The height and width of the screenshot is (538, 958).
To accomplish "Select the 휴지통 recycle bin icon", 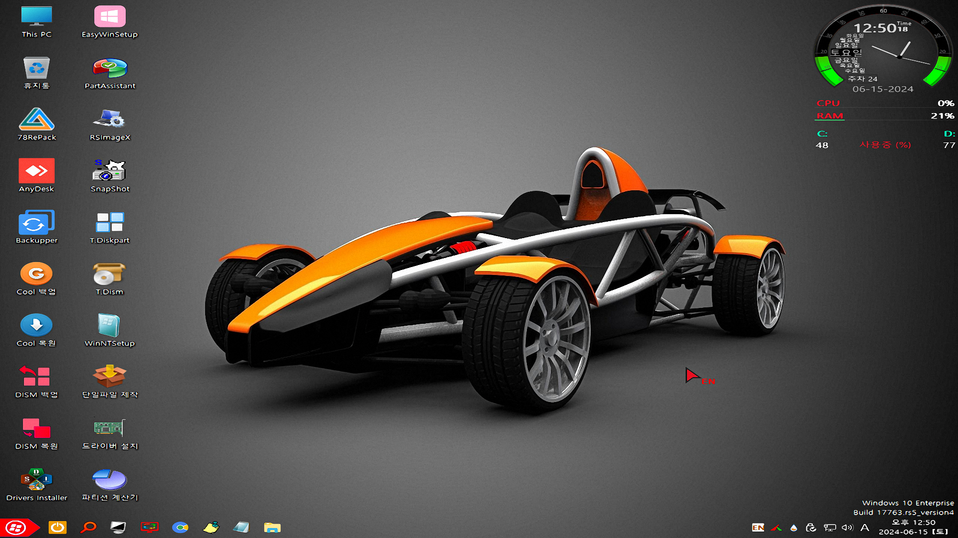I will (x=36, y=74).
